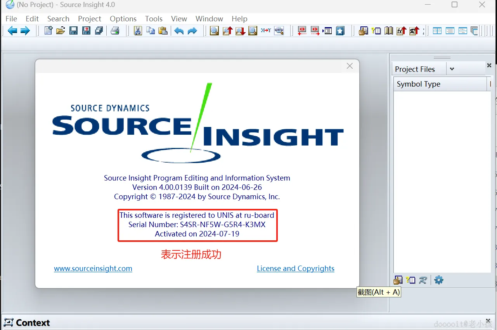Click the hand-on-book icon below Project Files
Image resolution: width=497 pixels, height=330 pixels.
(x=398, y=280)
